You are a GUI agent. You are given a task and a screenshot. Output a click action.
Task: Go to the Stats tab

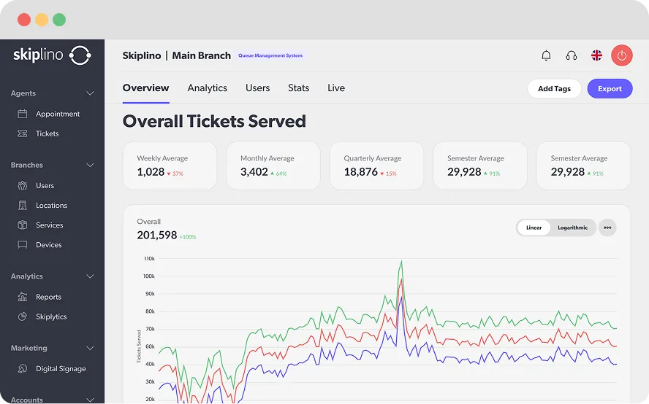click(298, 88)
